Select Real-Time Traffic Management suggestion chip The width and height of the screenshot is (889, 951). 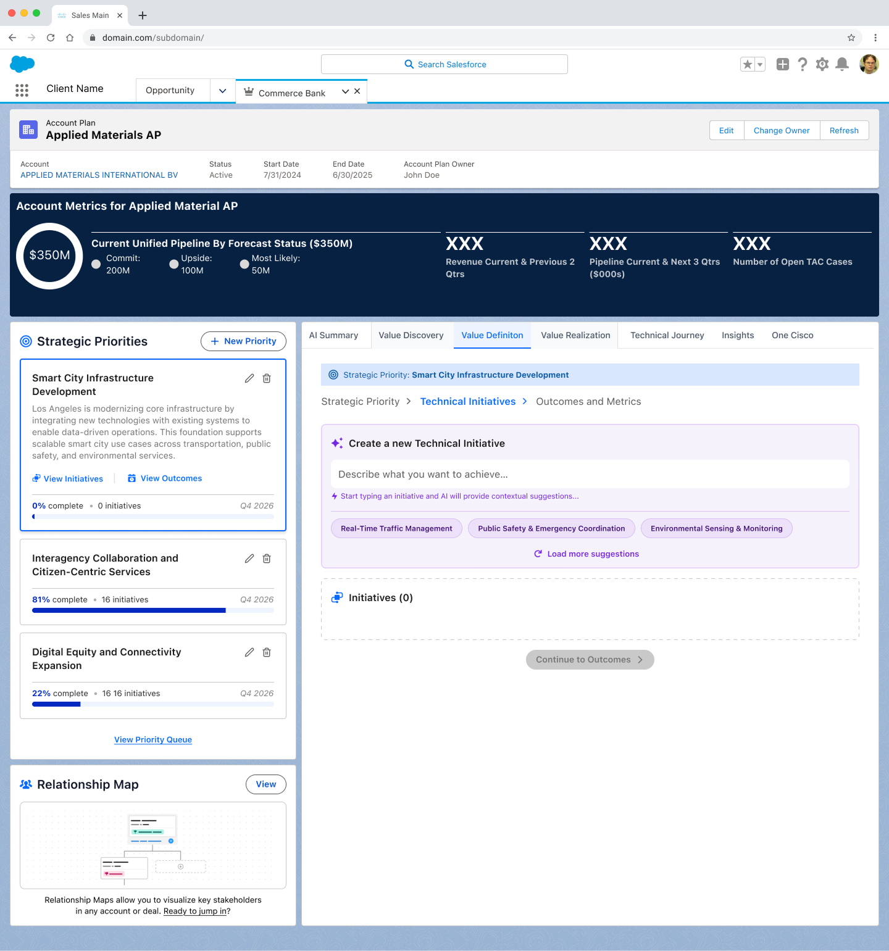pos(396,528)
